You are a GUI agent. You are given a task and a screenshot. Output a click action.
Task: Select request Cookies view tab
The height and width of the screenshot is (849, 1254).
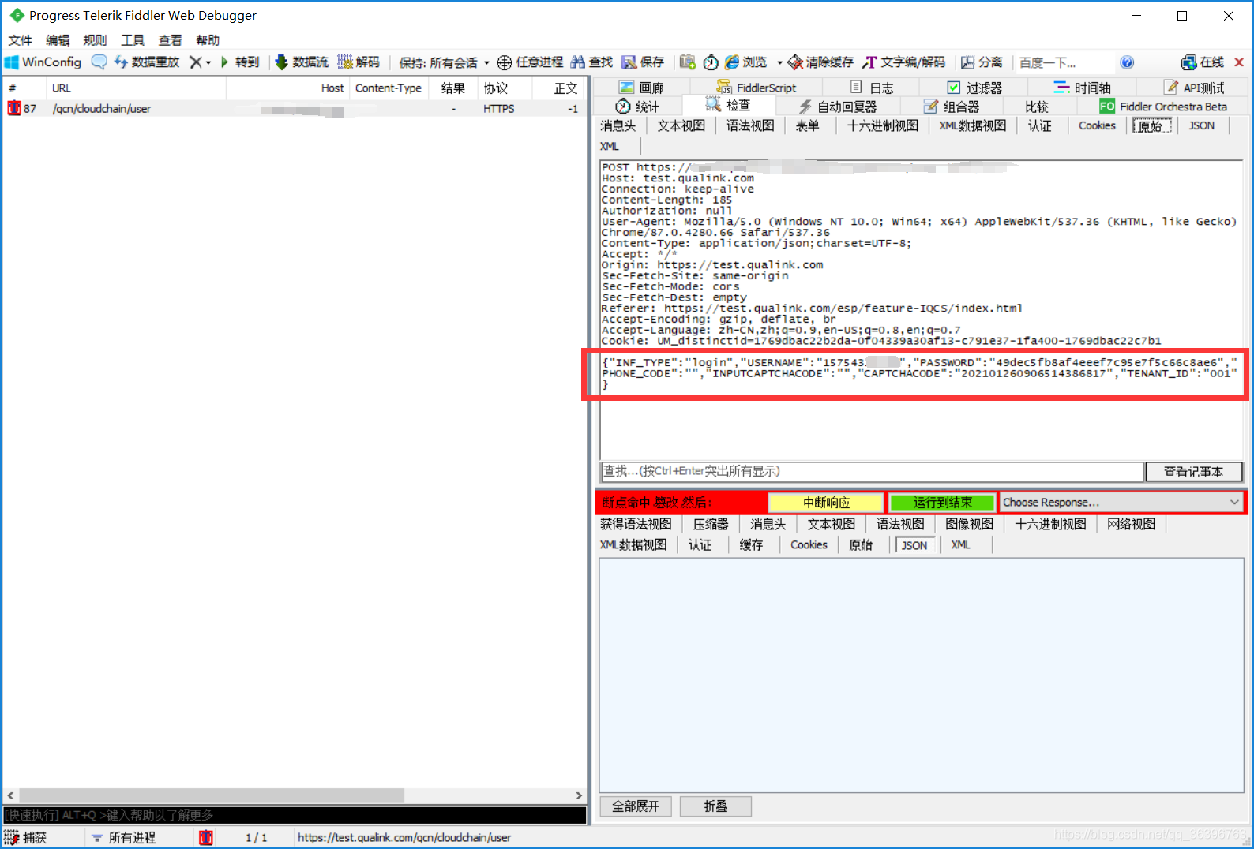click(1097, 125)
